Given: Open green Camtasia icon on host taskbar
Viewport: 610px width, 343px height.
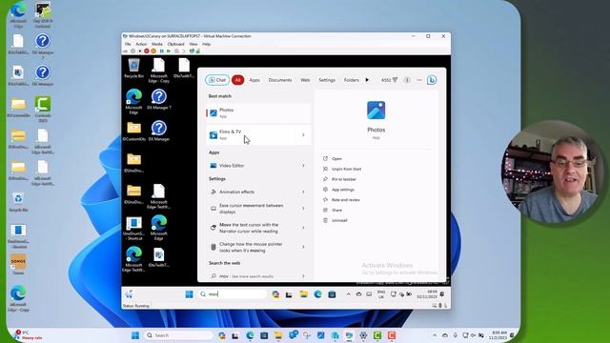Looking at the screenshot, I should (377, 335).
